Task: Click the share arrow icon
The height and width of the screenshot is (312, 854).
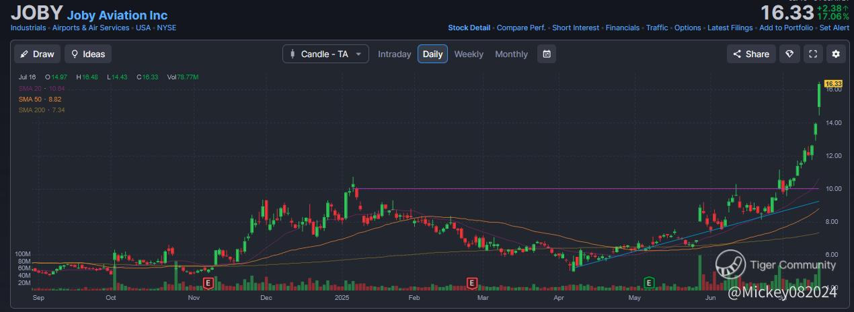Action: [x=737, y=54]
